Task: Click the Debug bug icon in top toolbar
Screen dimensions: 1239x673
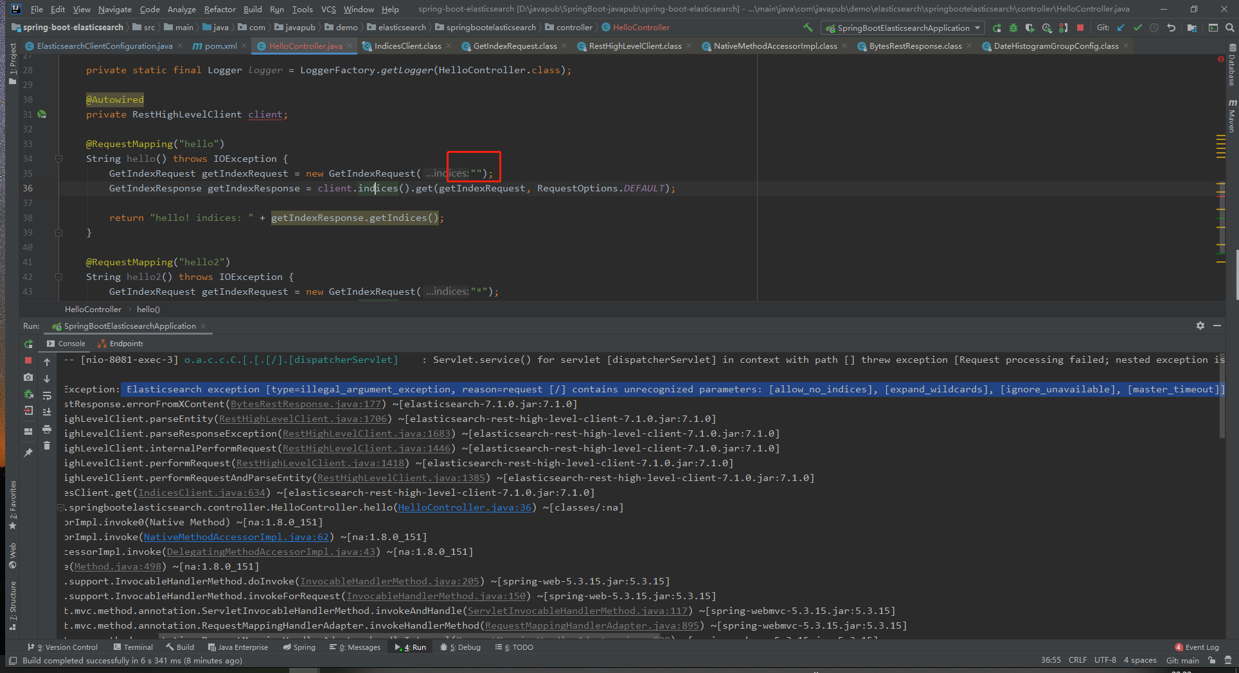Action: 1013,28
